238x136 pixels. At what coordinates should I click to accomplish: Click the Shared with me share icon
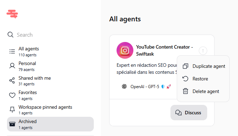(12, 80)
